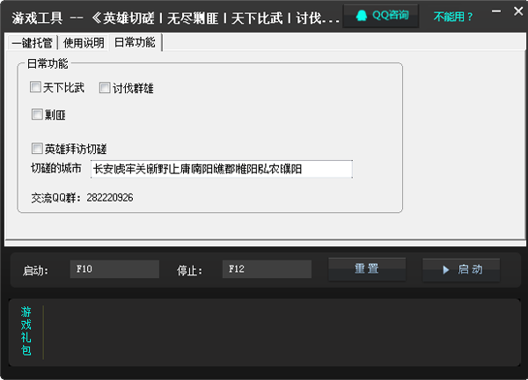Image resolution: width=528 pixels, height=380 pixels.
Task: Click the 启动 hotkey field showing F10
Action: pyautogui.click(x=114, y=269)
